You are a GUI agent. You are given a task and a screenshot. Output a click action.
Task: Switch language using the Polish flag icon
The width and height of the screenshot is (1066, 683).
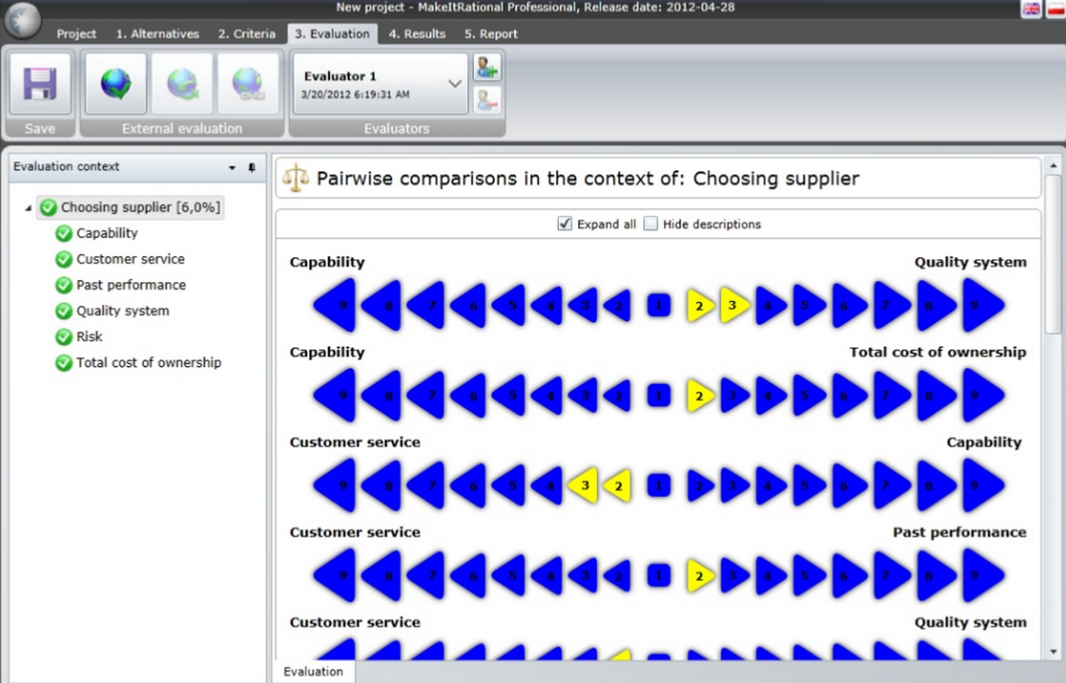tap(1055, 8)
